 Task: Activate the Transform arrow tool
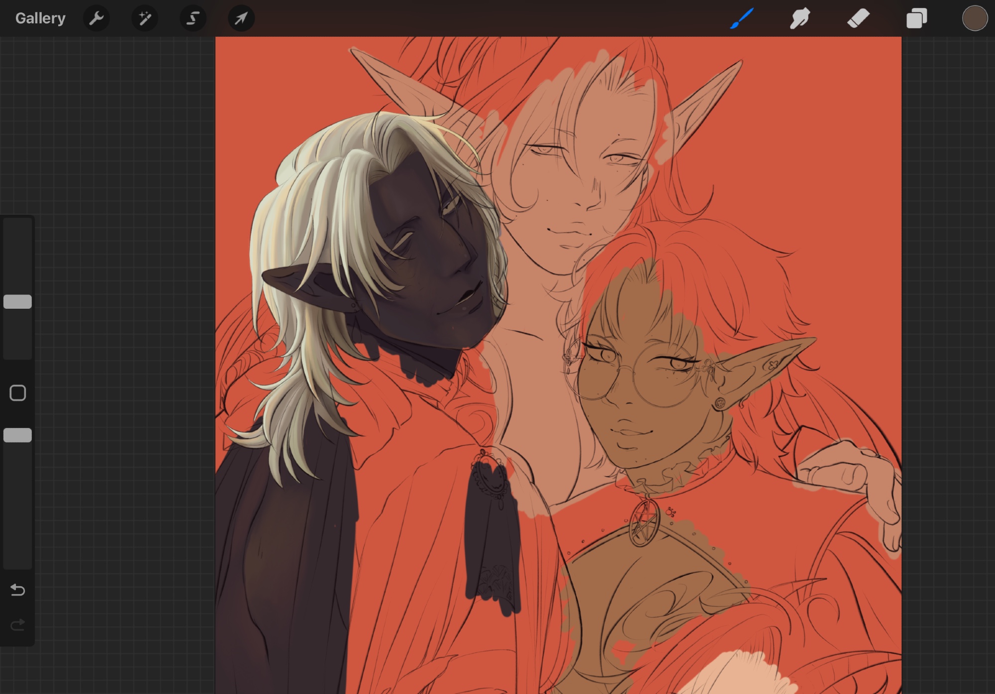tap(241, 18)
